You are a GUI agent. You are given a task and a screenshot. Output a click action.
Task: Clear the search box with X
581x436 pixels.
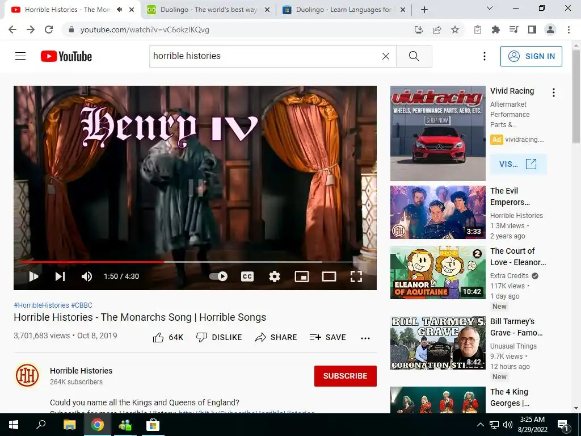tap(386, 56)
